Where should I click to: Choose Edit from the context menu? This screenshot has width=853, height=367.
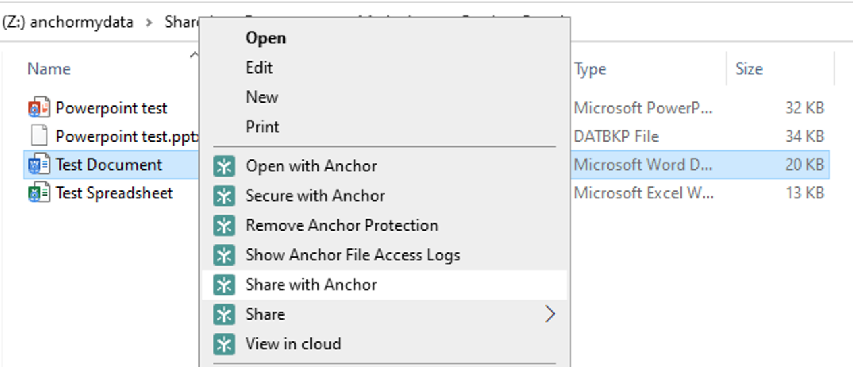coord(259,67)
